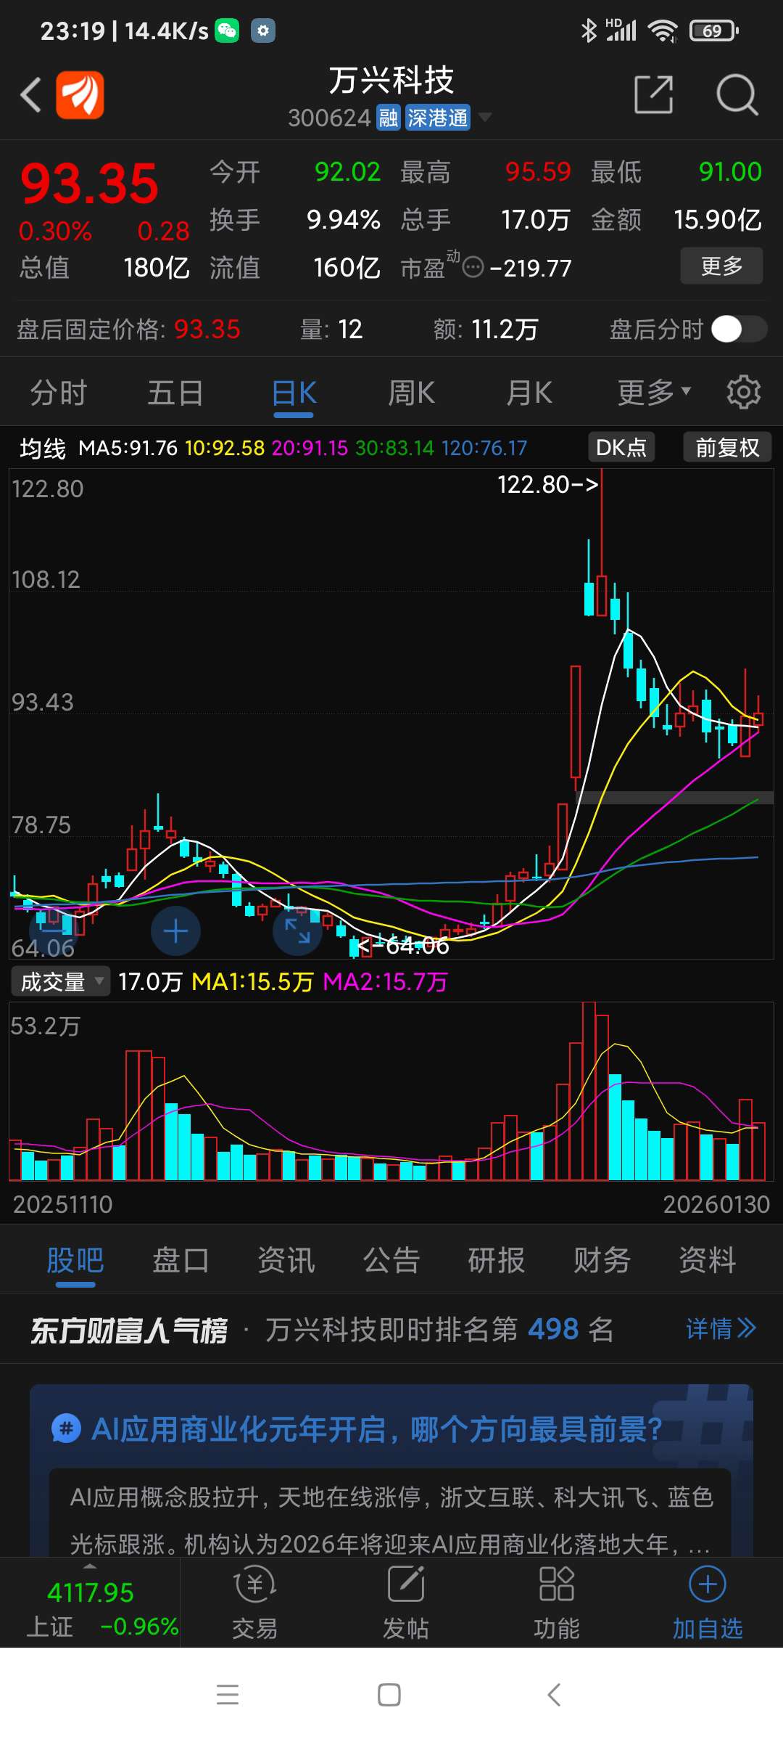Tap the 发帖 post icon
Viewport: 783px width, 1742px height.
(x=406, y=1603)
